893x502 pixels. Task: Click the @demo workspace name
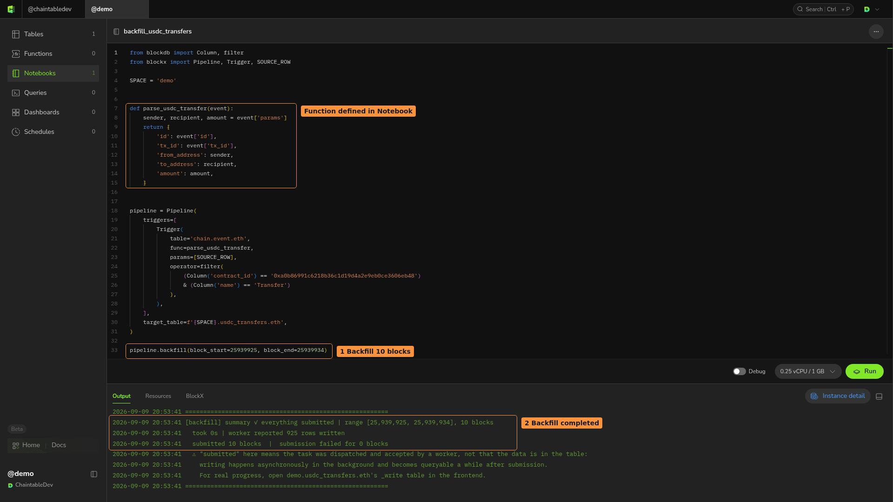tap(20, 474)
